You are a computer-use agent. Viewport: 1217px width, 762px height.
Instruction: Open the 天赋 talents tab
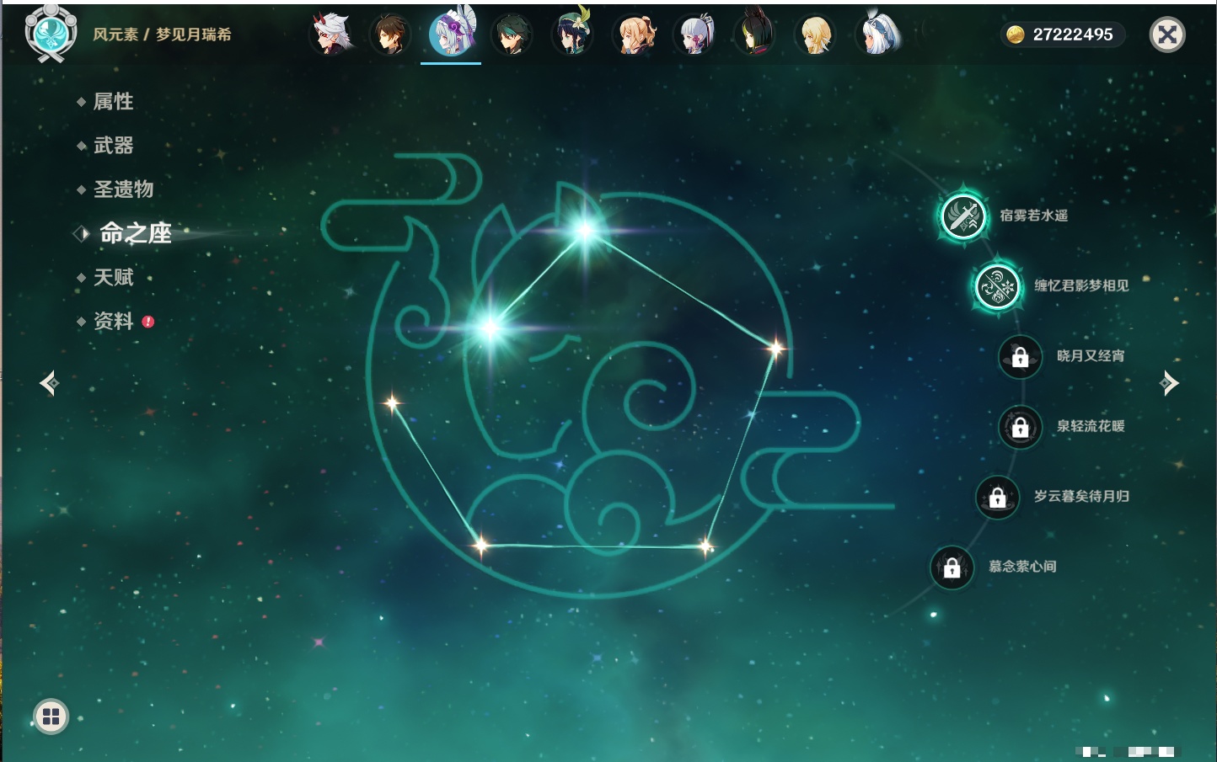coord(113,277)
